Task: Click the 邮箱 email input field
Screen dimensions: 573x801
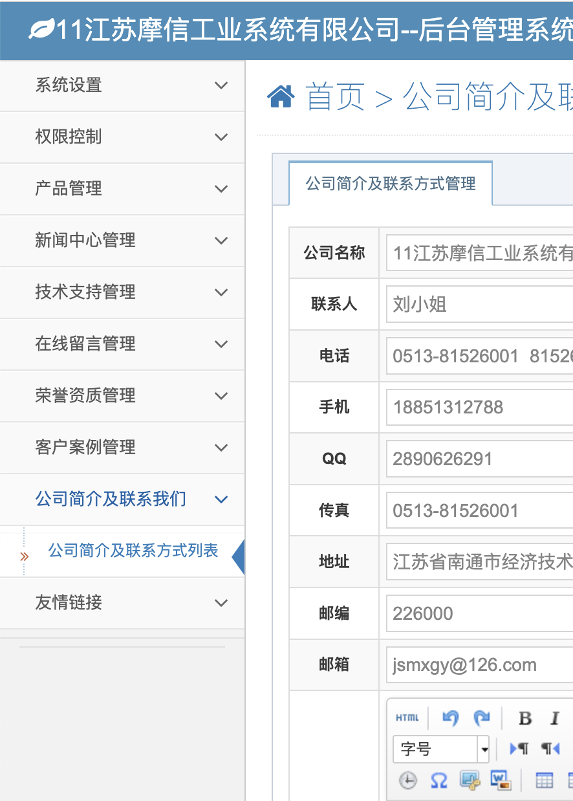Action: 480,665
